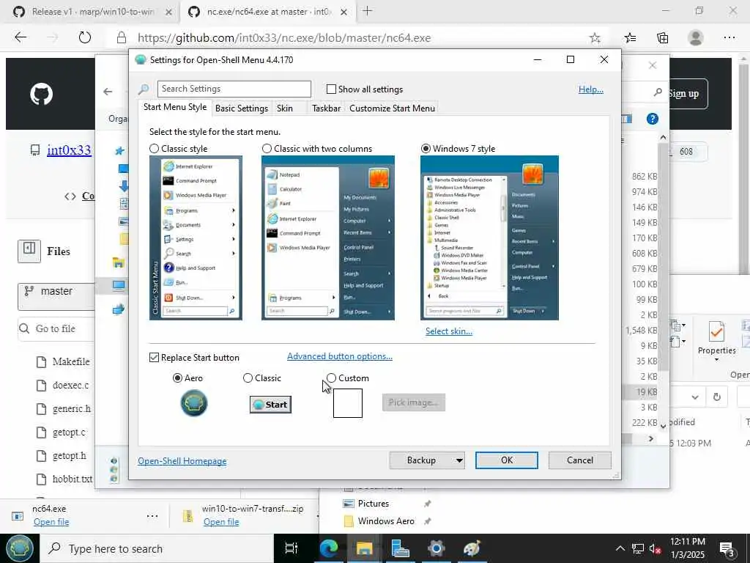Open a new browser tab

pyautogui.click(x=368, y=11)
